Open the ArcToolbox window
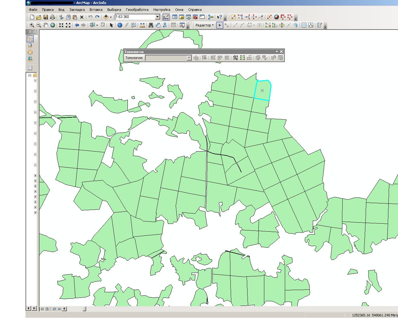Viewport: 398px width, 318px height. [x=195, y=17]
